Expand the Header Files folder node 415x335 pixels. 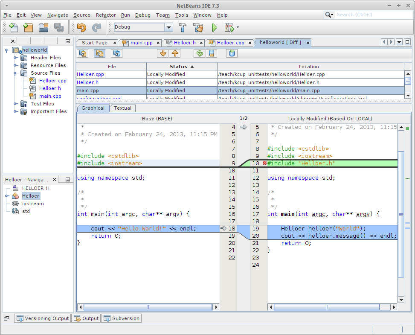coord(15,58)
